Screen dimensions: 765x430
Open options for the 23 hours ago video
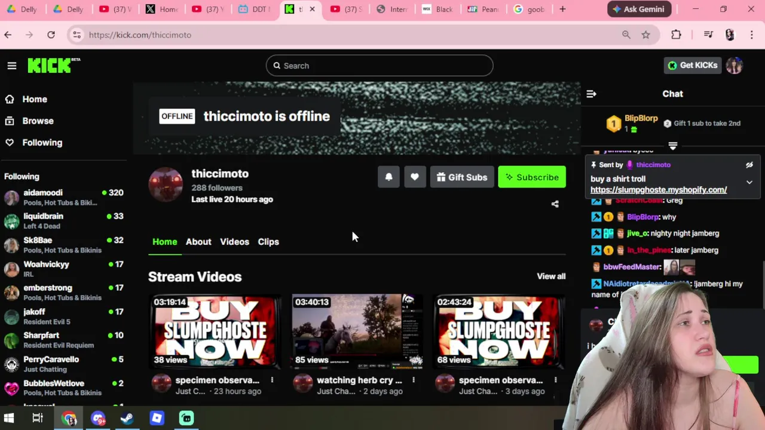[272, 380]
